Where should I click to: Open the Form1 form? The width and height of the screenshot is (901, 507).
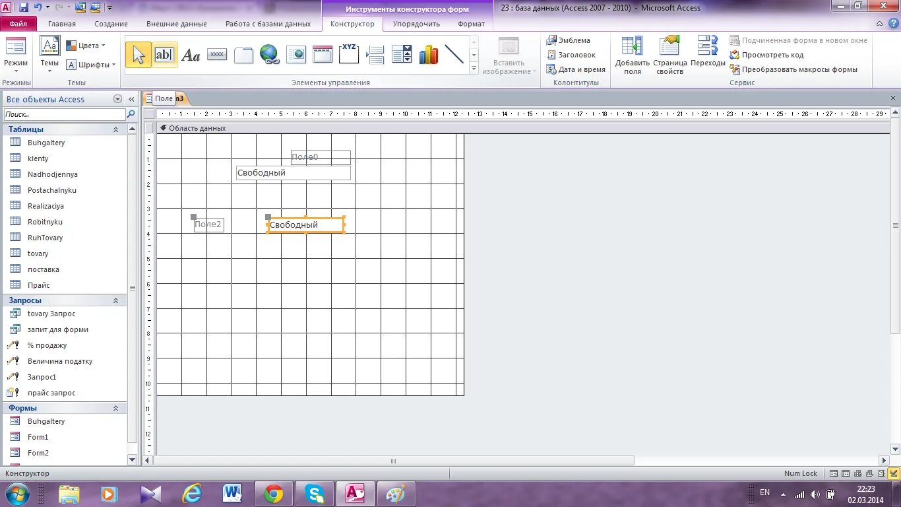(x=38, y=437)
